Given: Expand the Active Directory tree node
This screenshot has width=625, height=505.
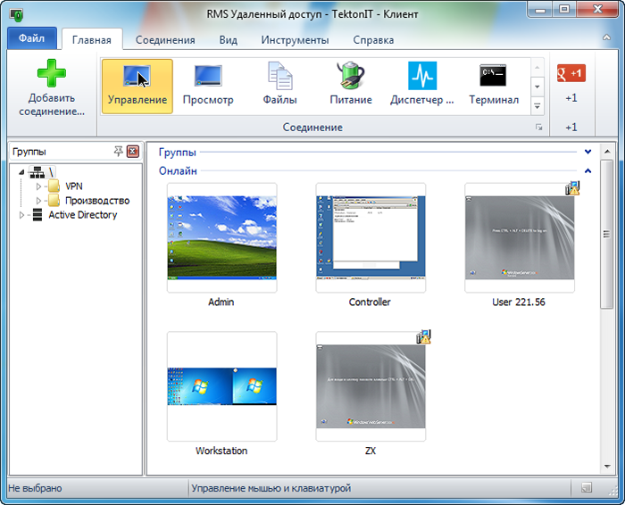Looking at the screenshot, I should (x=22, y=215).
